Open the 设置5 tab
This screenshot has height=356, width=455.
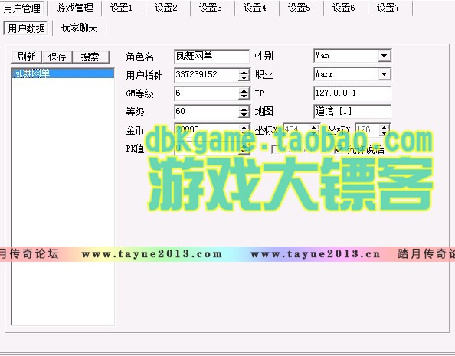click(x=300, y=8)
